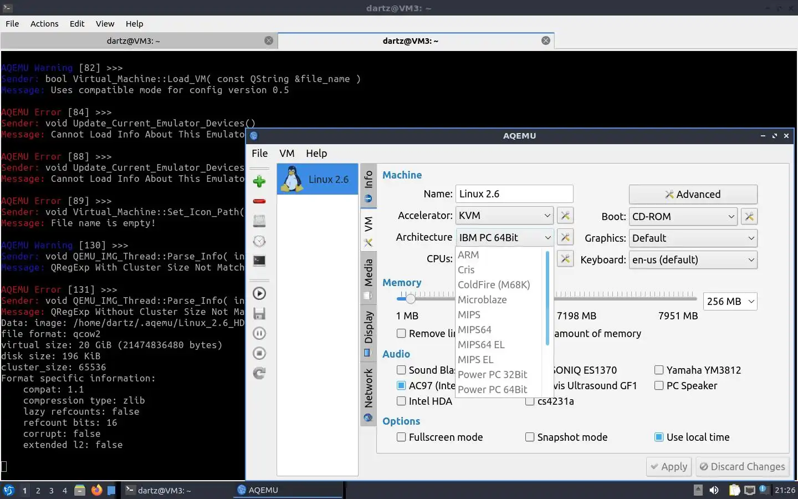
Task: Click the wrench icon next to CPUs
Action: coord(565,259)
